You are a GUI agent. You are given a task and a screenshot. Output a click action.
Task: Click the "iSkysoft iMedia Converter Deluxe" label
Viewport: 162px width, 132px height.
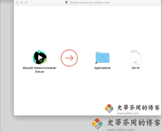(x=40, y=70)
